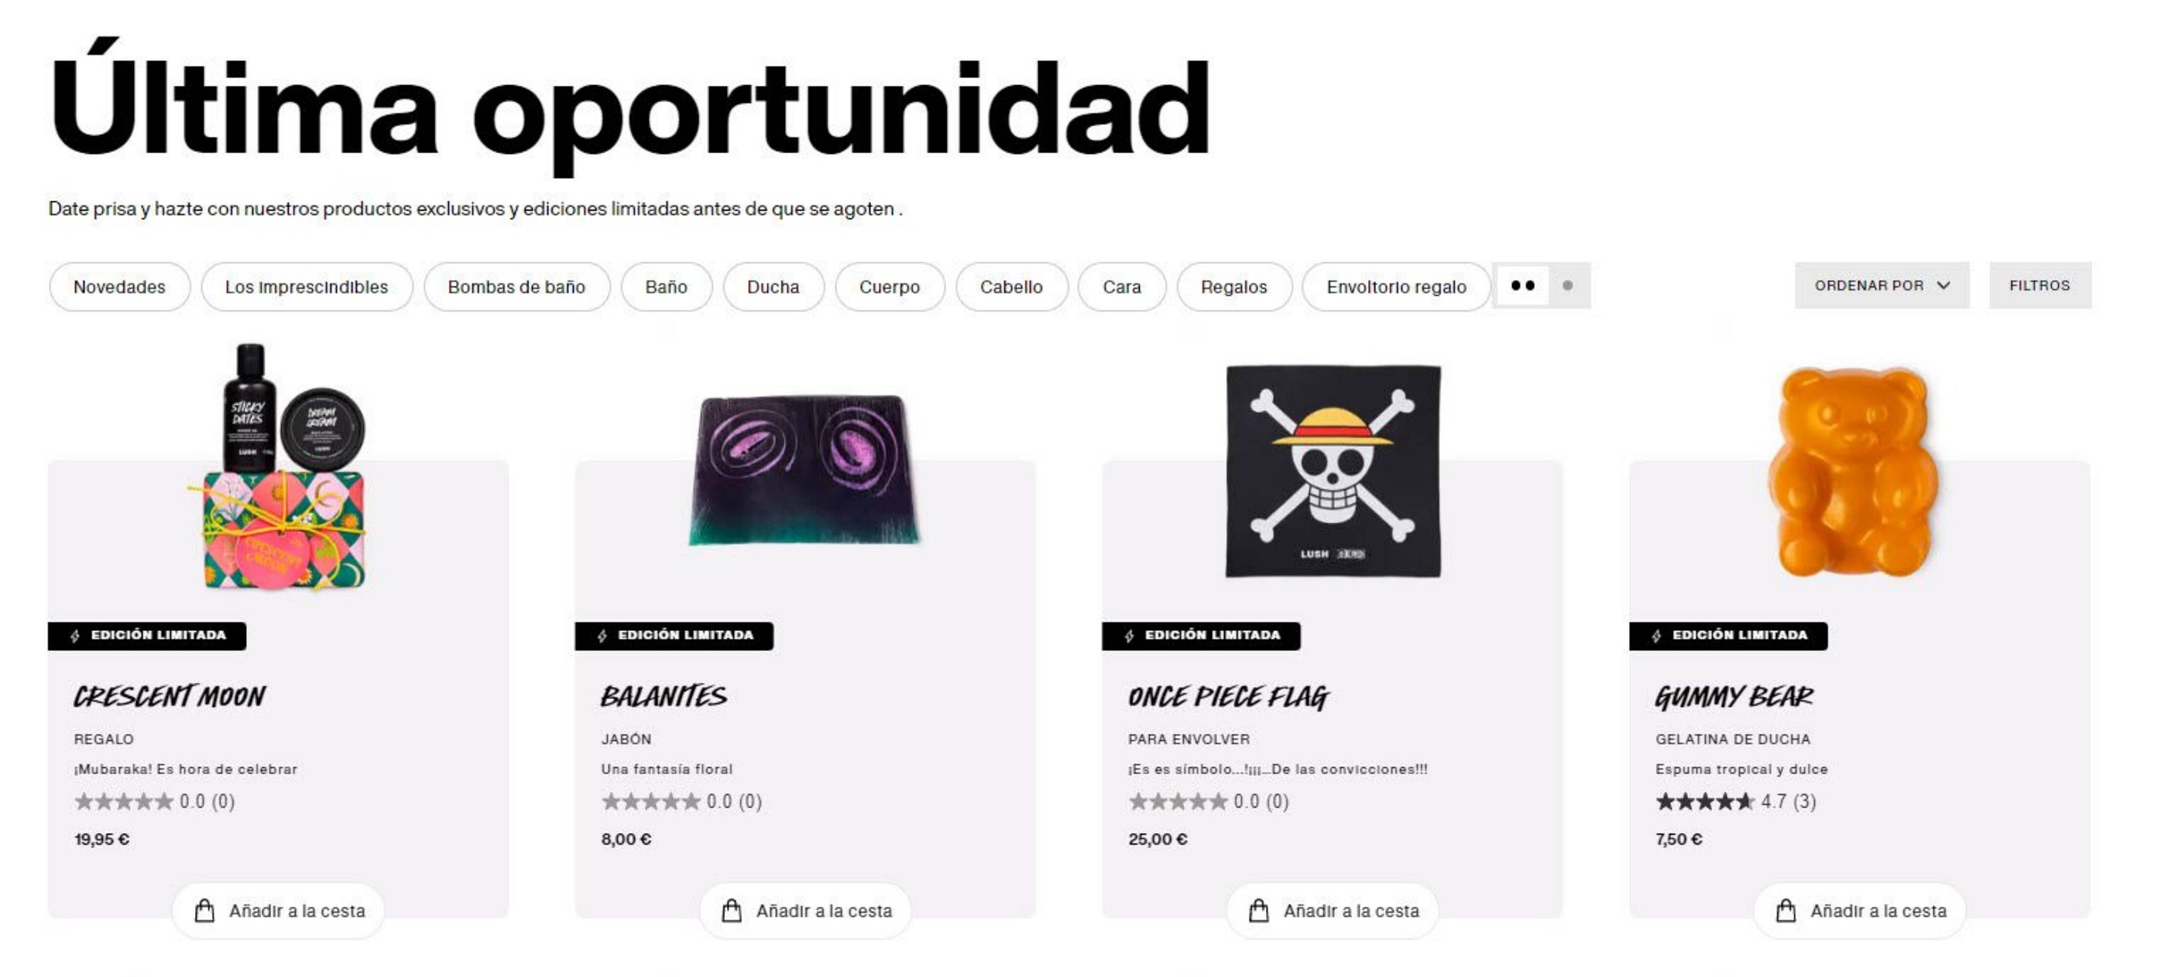Switch to two-dot grid view

coord(1523,285)
